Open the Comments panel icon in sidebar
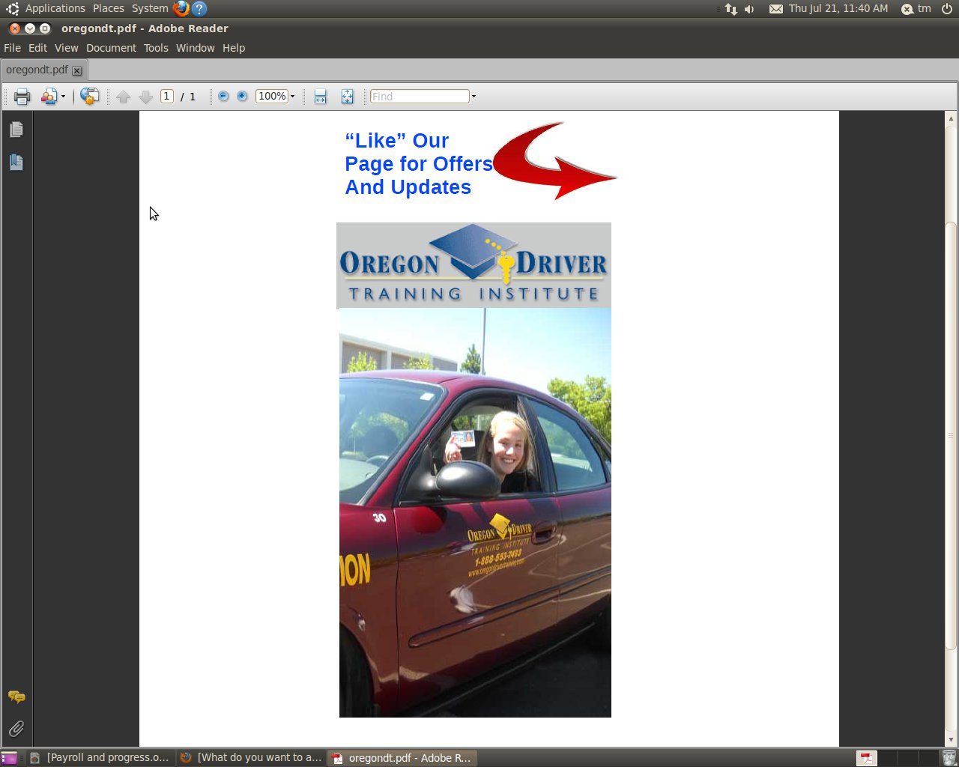This screenshot has height=767, width=959. point(16,697)
